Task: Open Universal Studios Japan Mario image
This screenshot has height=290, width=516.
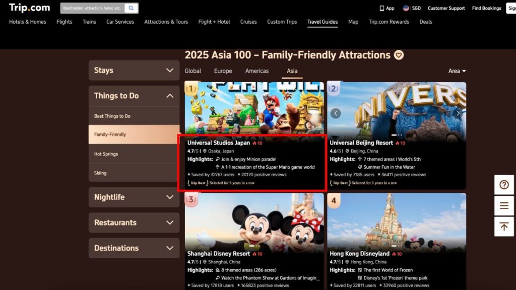Action: click(x=254, y=109)
